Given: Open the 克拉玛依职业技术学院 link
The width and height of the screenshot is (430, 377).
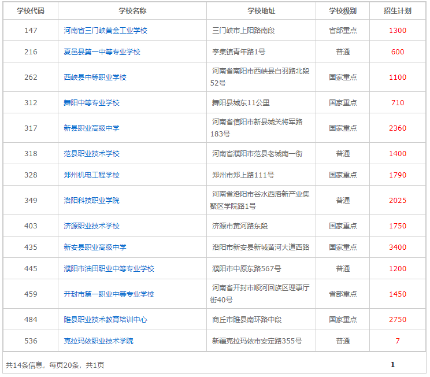Looking at the screenshot, I should [98, 341].
